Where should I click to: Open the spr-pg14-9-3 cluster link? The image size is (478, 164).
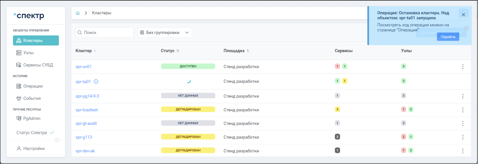[87, 96]
